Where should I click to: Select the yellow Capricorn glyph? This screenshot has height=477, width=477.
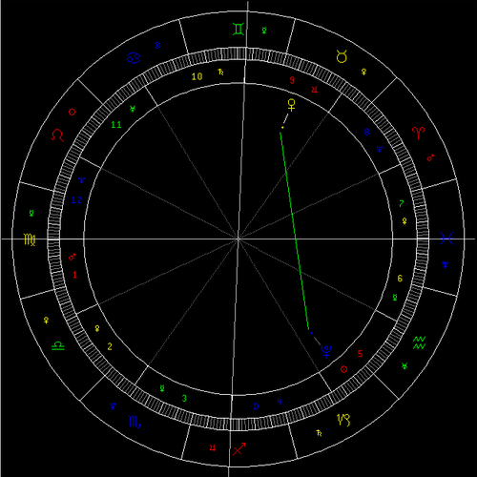point(343,420)
